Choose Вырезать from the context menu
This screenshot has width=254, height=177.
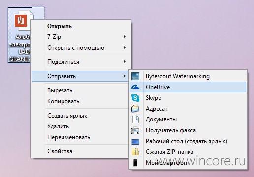81,90
